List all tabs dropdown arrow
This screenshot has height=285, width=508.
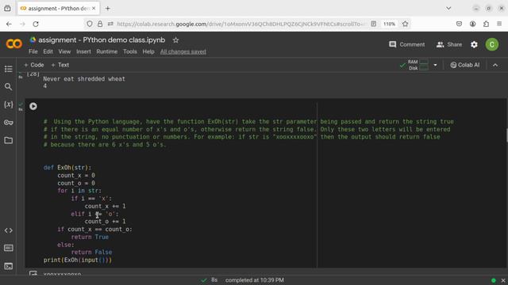pyautogui.click(x=448, y=9)
